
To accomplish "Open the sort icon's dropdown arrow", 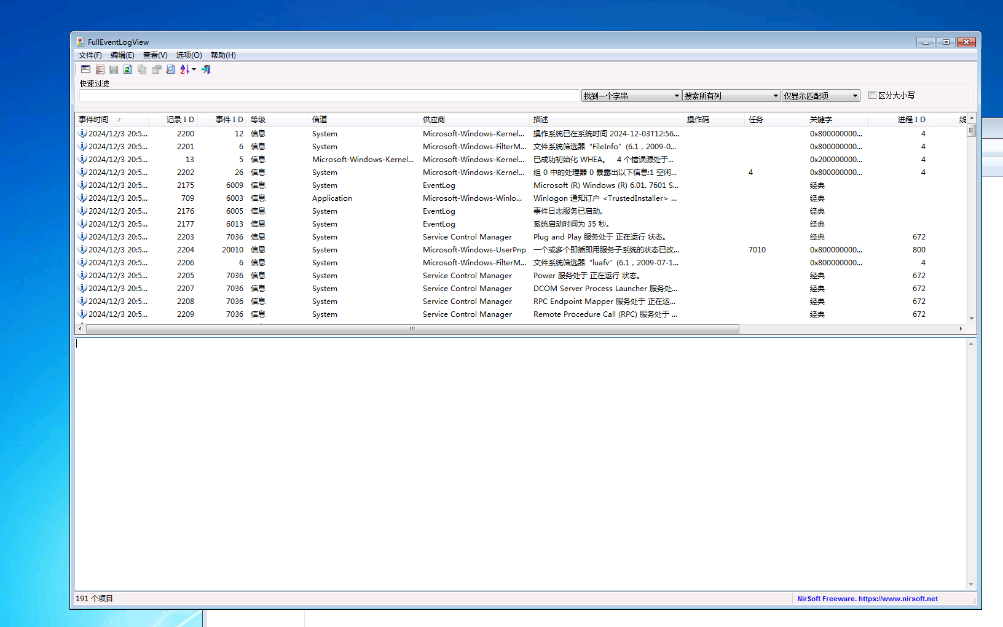I will pyautogui.click(x=194, y=69).
